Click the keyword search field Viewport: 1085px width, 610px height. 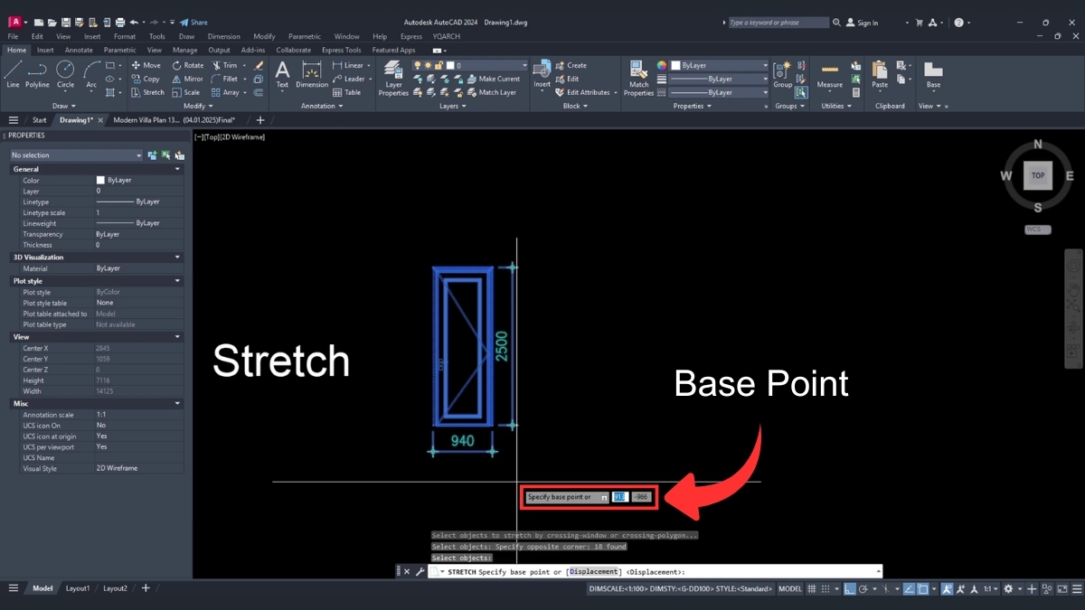(778, 23)
